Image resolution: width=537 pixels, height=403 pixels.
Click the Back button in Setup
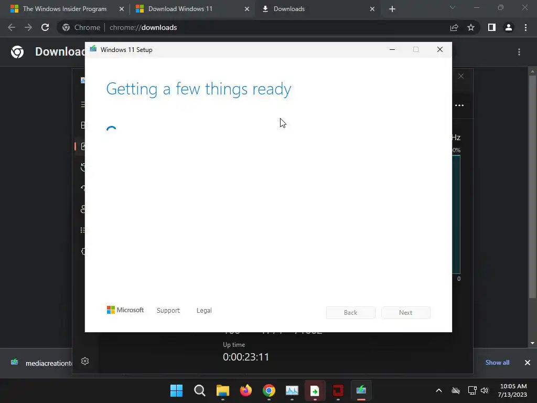tap(351, 313)
